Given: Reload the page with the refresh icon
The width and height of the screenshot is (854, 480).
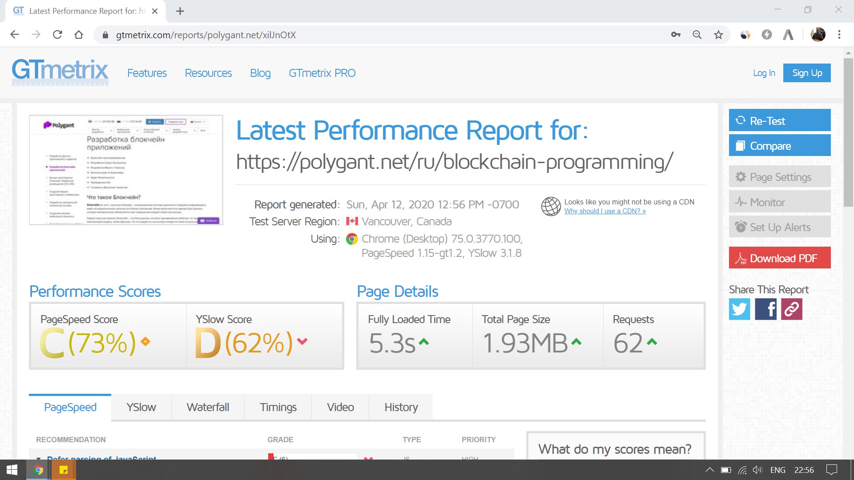Looking at the screenshot, I should pos(57,35).
